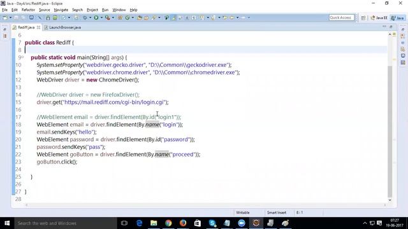The width and height of the screenshot is (408, 229).
Task: Switch to the LaunchBrowser.java tab
Action: (62, 27)
